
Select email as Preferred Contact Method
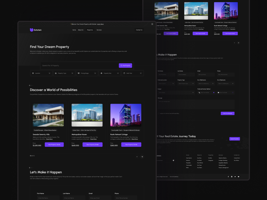pos(233,93)
